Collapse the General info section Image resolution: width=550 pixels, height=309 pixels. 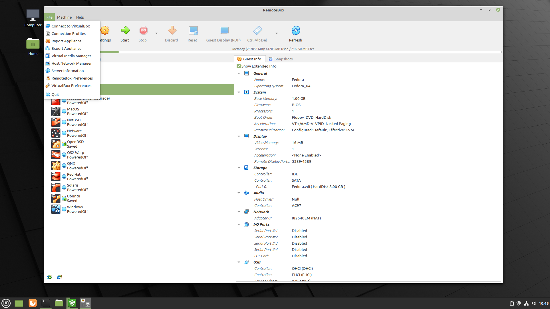pos(239,73)
